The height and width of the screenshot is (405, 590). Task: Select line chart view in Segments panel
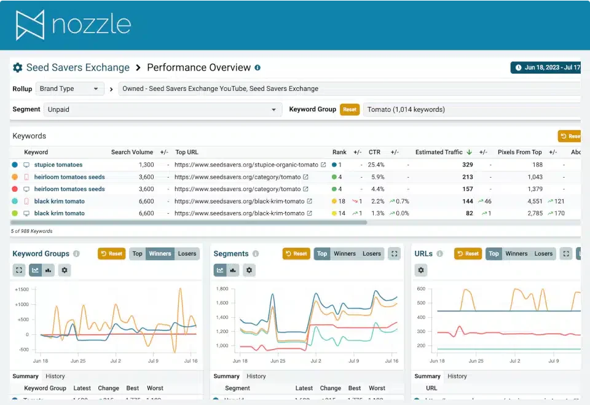point(219,269)
